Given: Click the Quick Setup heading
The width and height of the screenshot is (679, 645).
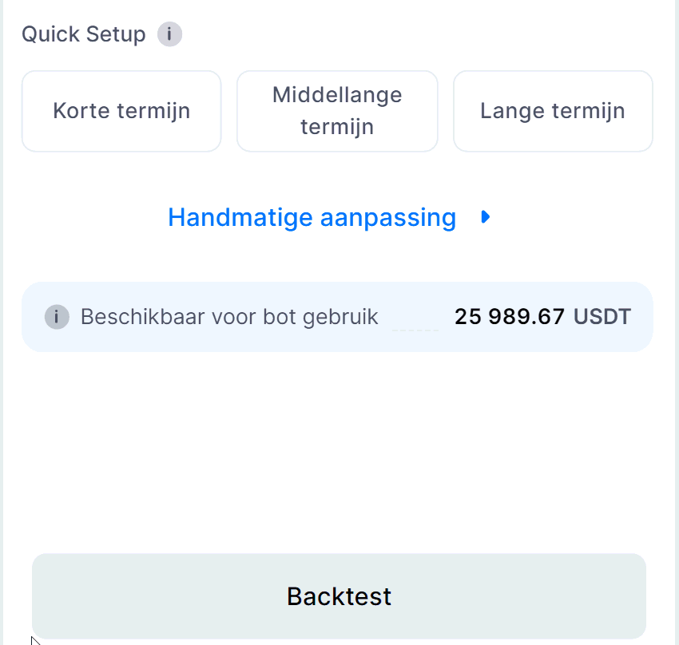Looking at the screenshot, I should pyautogui.click(x=84, y=35).
